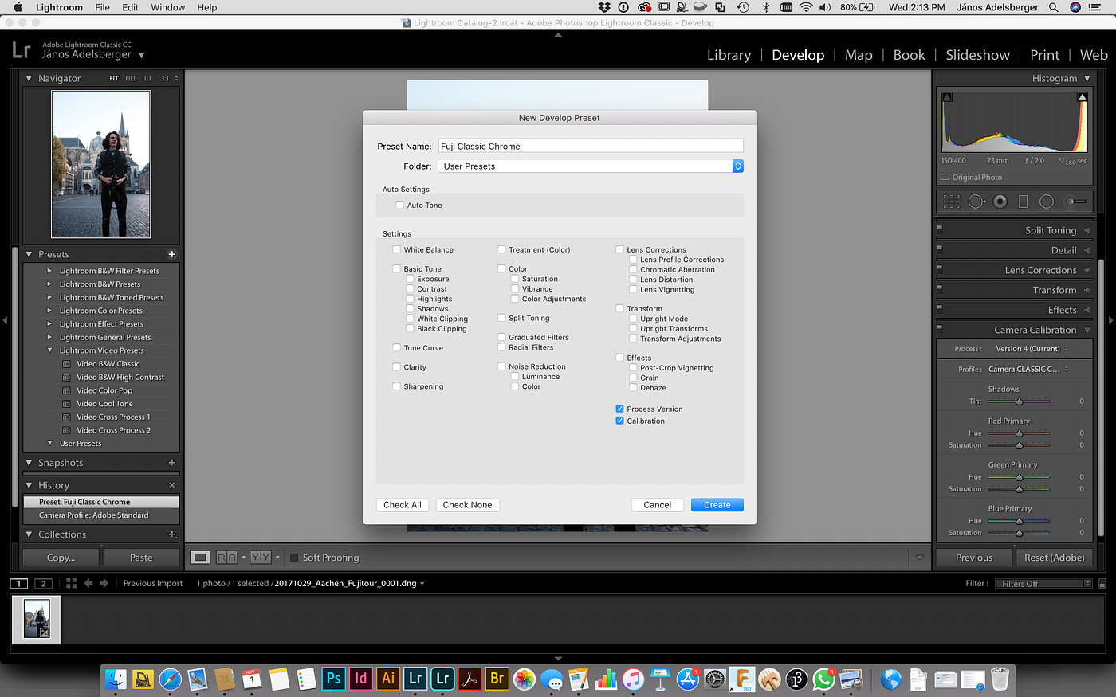Image resolution: width=1116 pixels, height=697 pixels.
Task: Open the Slideshow module
Action: coord(977,55)
